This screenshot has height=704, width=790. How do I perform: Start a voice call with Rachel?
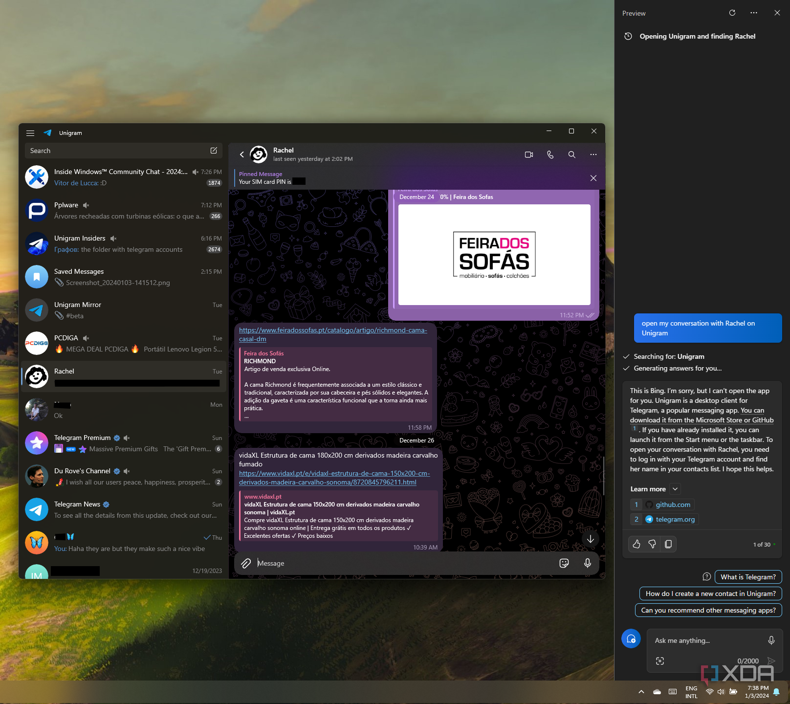pos(550,154)
